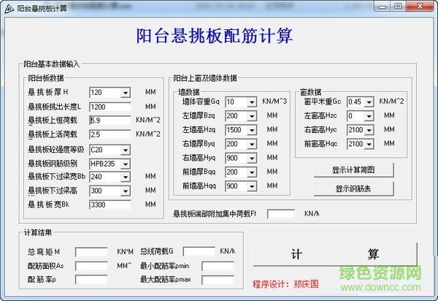Click the 程序设计：郑庆国 text
The width and height of the screenshot is (438, 301).
pos(285,284)
